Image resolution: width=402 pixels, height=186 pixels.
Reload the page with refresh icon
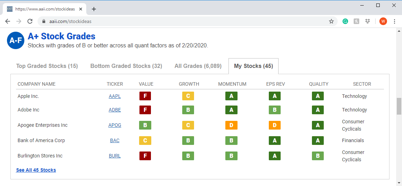(30, 21)
